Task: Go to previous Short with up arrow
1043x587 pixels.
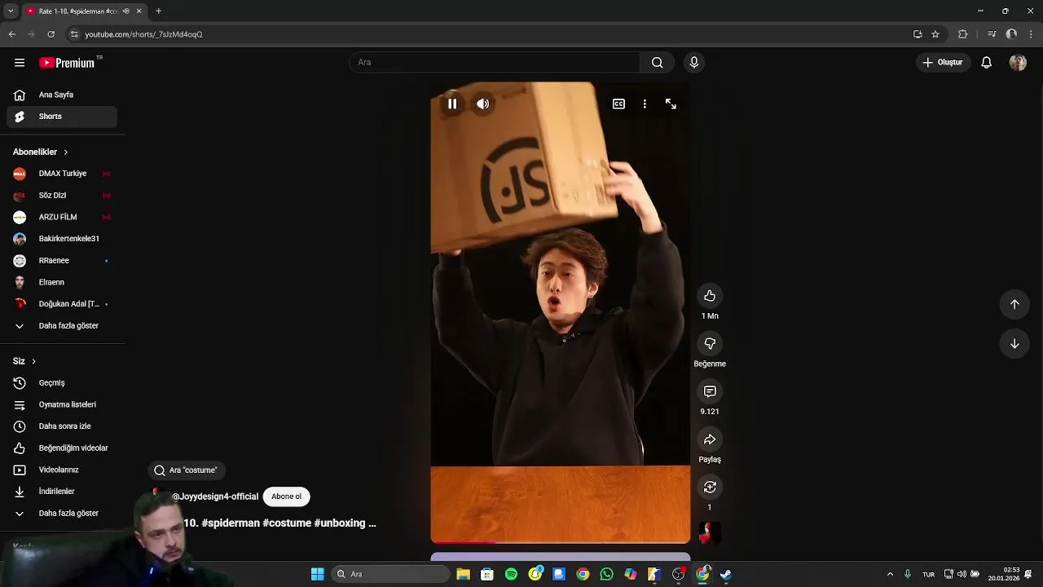Action: (x=1014, y=304)
